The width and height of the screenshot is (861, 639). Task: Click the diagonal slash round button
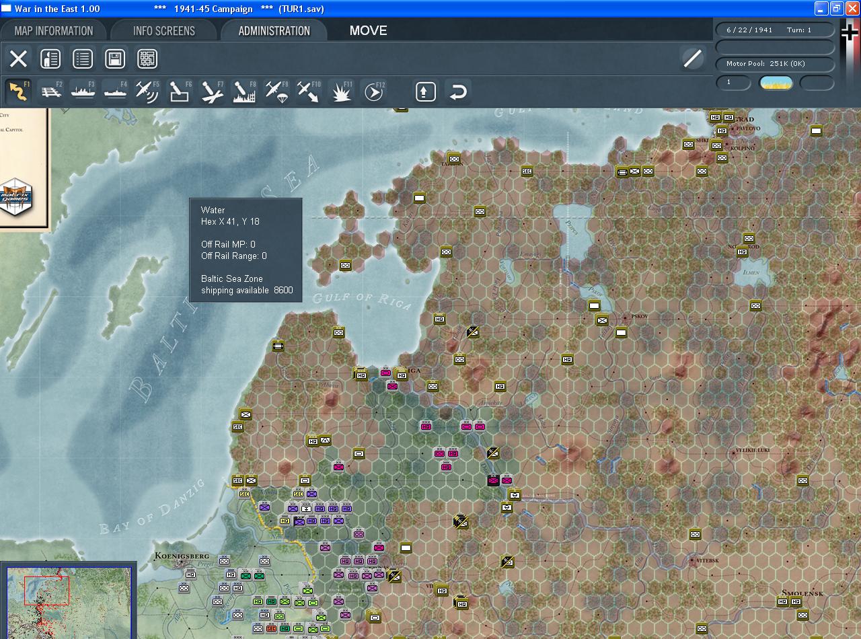(692, 59)
